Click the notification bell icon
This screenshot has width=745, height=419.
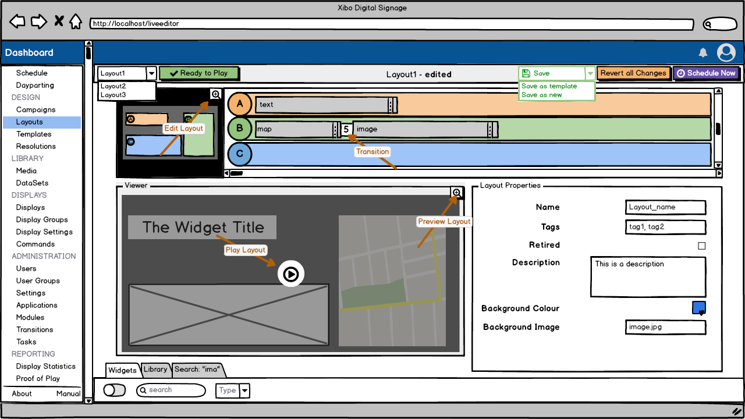pos(703,53)
